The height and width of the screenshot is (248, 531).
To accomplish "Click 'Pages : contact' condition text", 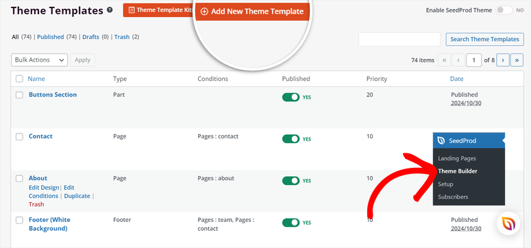I will click(218, 136).
